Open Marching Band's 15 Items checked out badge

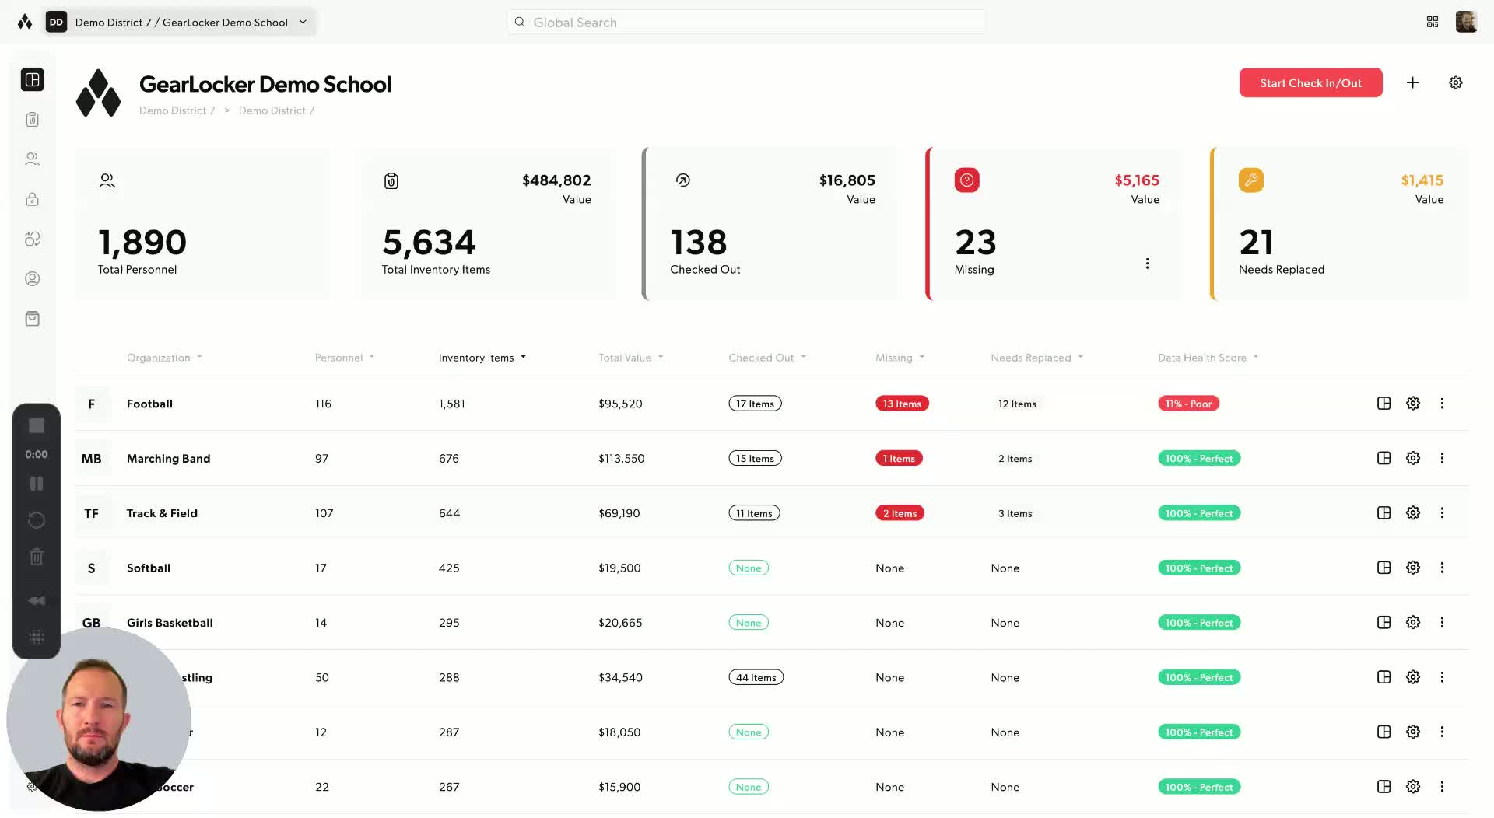pyautogui.click(x=755, y=458)
